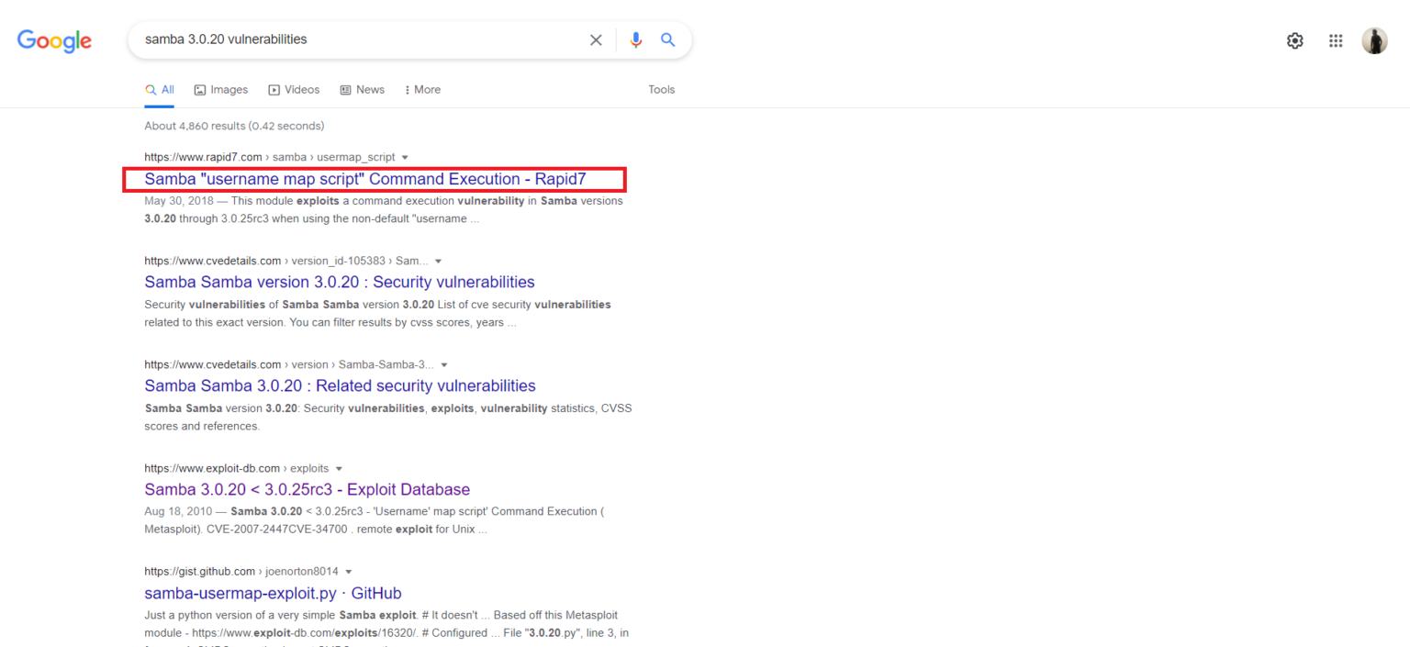The width and height of the screenshot is (1410, 647).
Task: Click inside the search input field
Action: pyautogui.click(x=367, y=39)
